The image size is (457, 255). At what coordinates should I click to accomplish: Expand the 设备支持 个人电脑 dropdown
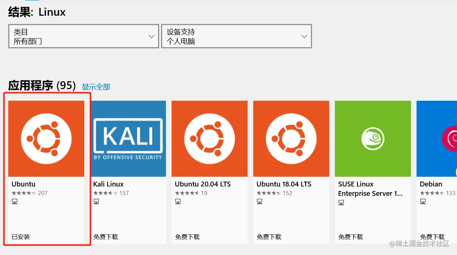click(x=237, y=36)
